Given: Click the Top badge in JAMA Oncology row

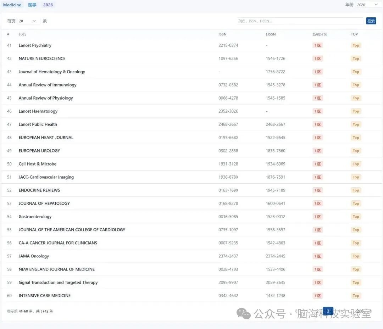Looking at the screenshot, I should 356,256.
